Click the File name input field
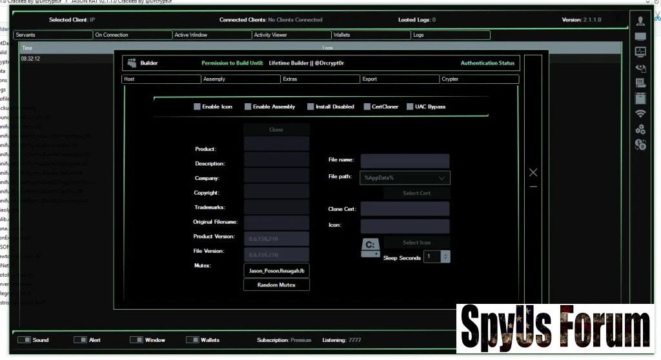This screenshot has width=661, height=360. tap(405, 161)
